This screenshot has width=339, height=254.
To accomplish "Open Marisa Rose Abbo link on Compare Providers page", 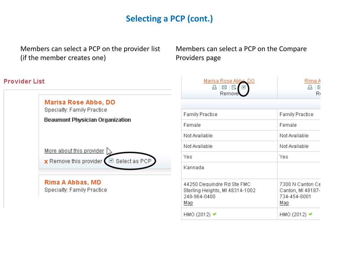I will click(x=229, y=81).
